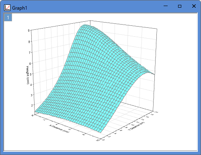The height and width of the screenshot is (155, 201).
Task: Click the Graph1 title text
Action: pos(20,8)
